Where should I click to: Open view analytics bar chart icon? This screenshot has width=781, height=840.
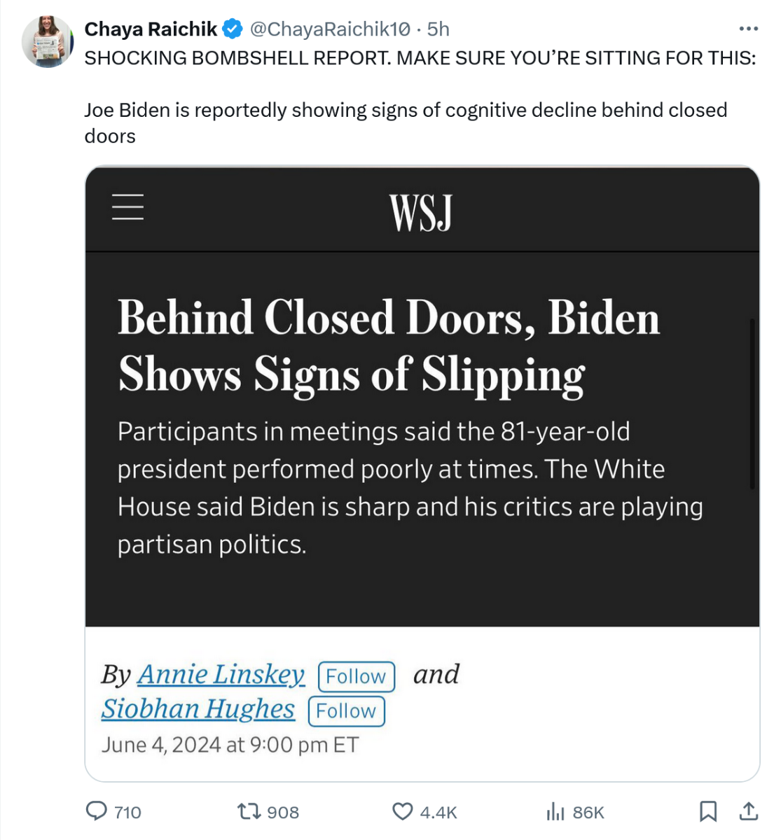click(555, 811)
